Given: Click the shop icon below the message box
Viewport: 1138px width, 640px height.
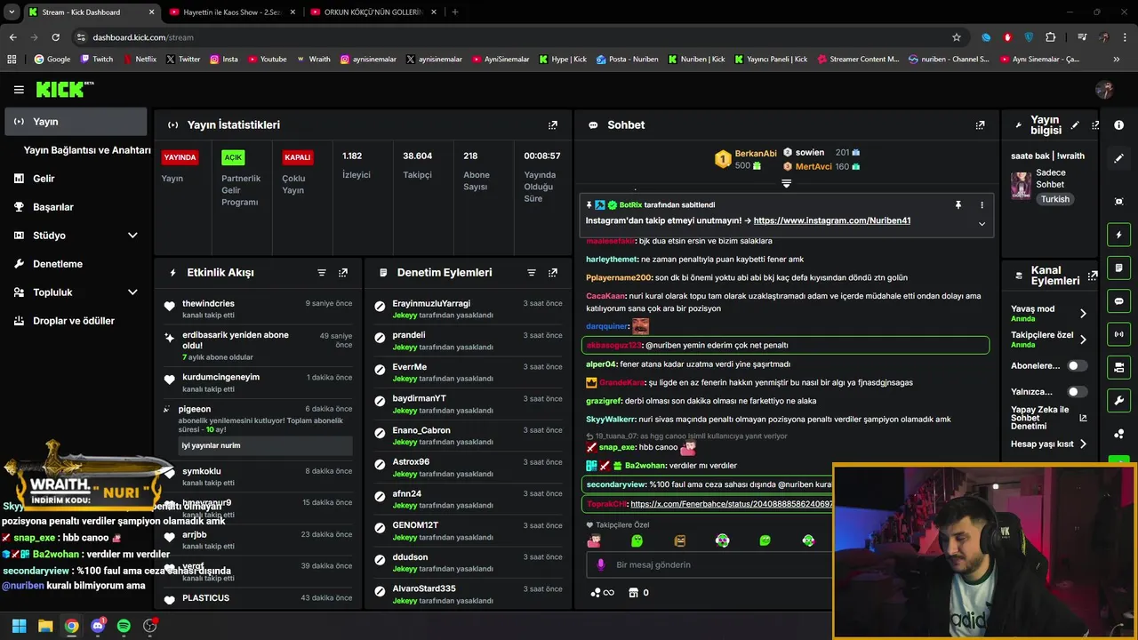Looking at the screenshot, I should [633, 593].
